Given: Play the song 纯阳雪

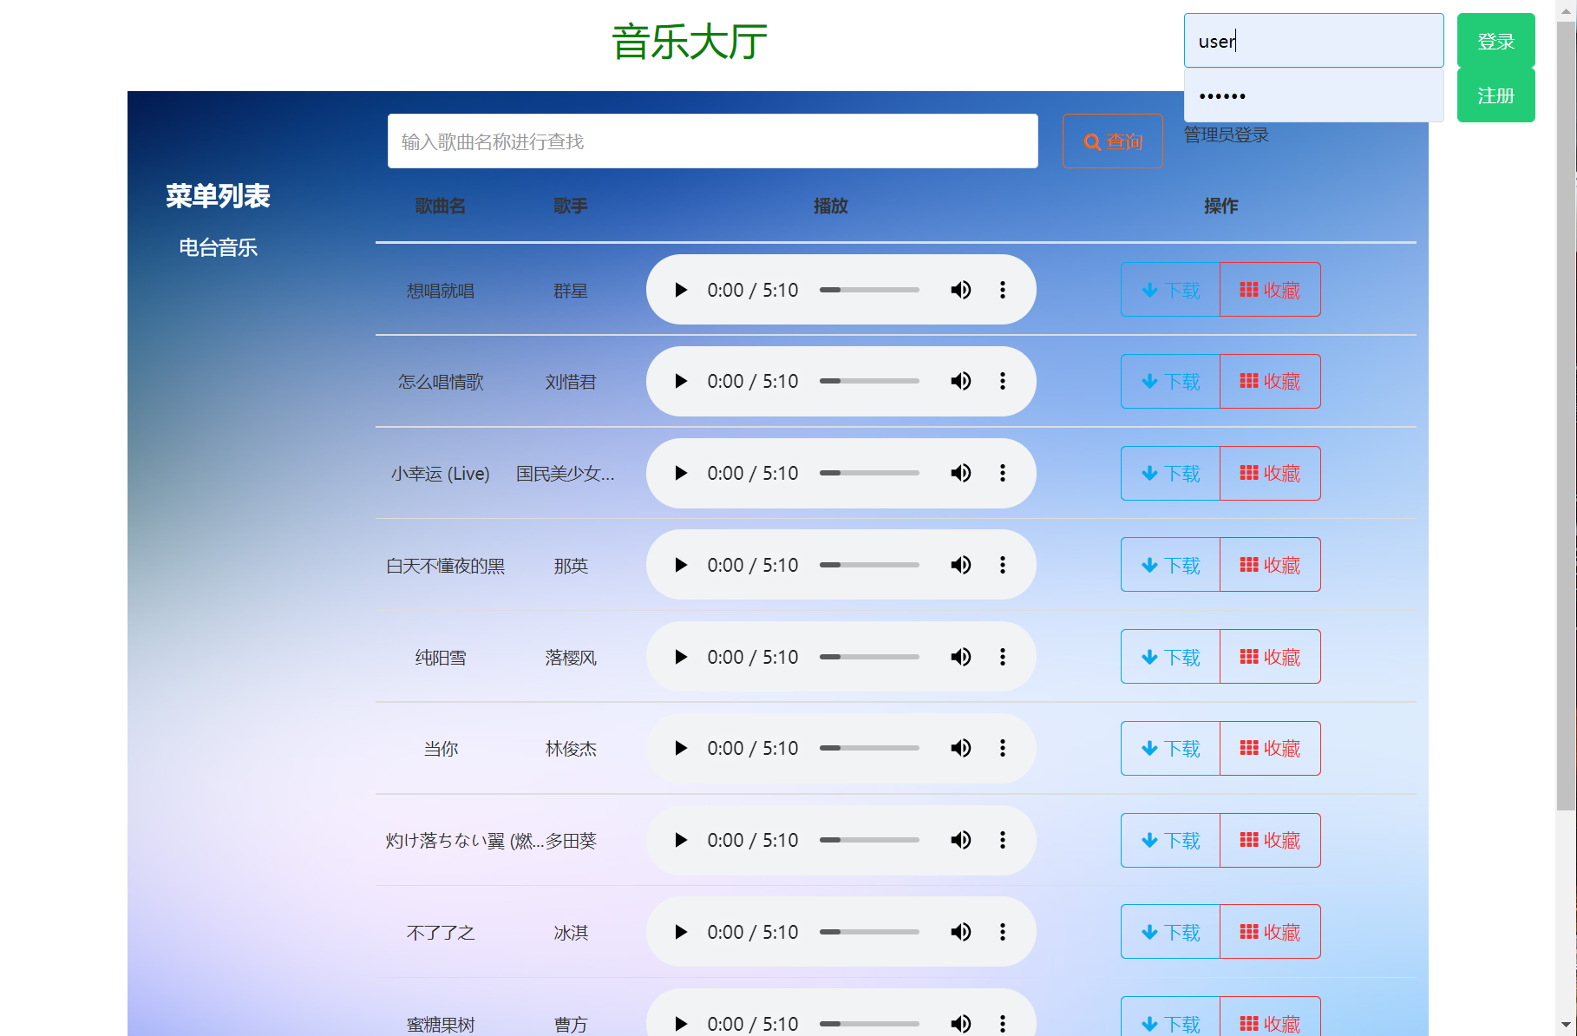Looking at the screenshot, I should click(x=681, y=657).
